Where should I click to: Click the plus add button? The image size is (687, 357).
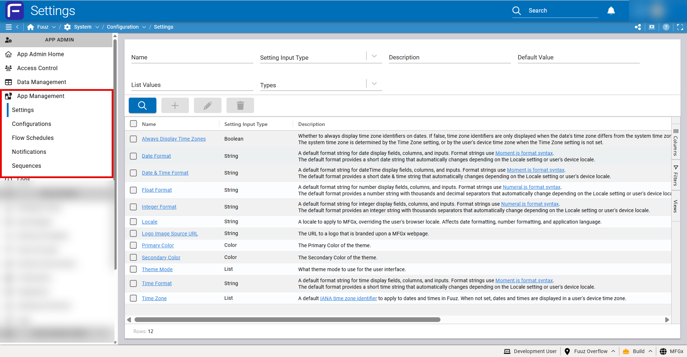pos(175,106)
